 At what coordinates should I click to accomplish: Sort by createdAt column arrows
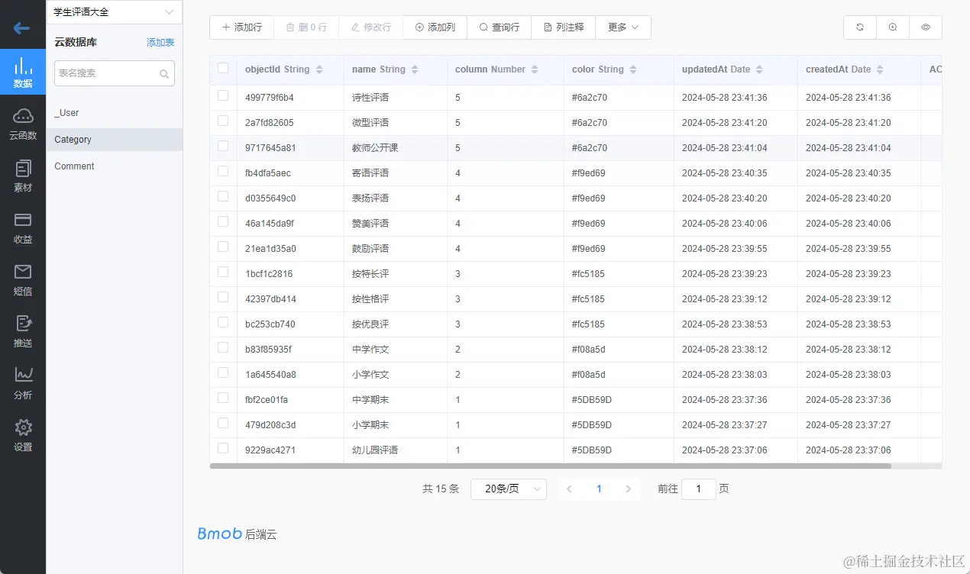click(880, 69)
